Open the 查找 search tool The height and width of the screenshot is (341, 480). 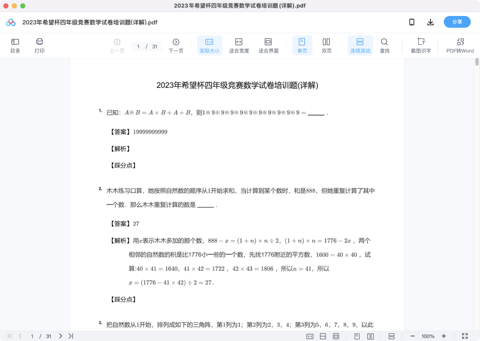click(x=384, y=46)
